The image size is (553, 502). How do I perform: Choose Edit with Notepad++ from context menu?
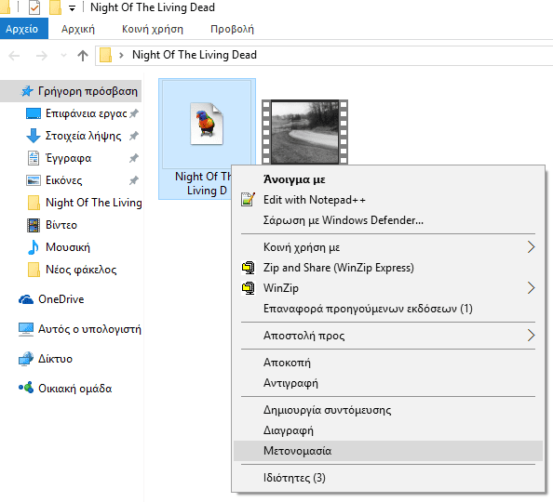tap(315, 200)
